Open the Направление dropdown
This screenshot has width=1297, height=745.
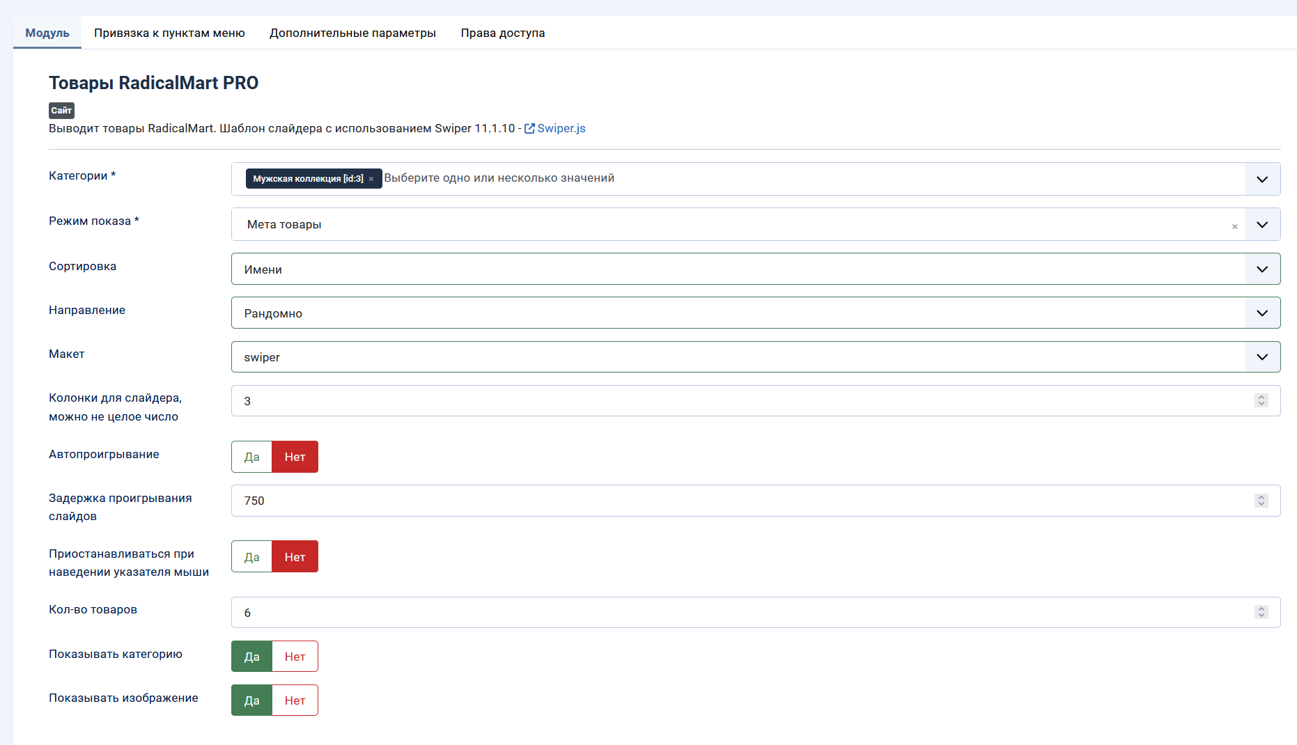tap(756, 313)
